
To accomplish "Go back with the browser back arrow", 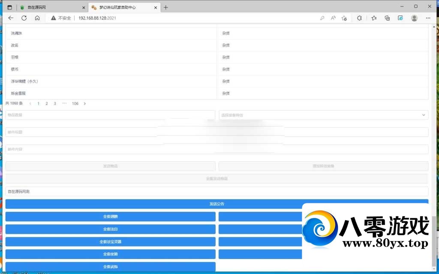I will pyautogui.click(x=11, y=18).
